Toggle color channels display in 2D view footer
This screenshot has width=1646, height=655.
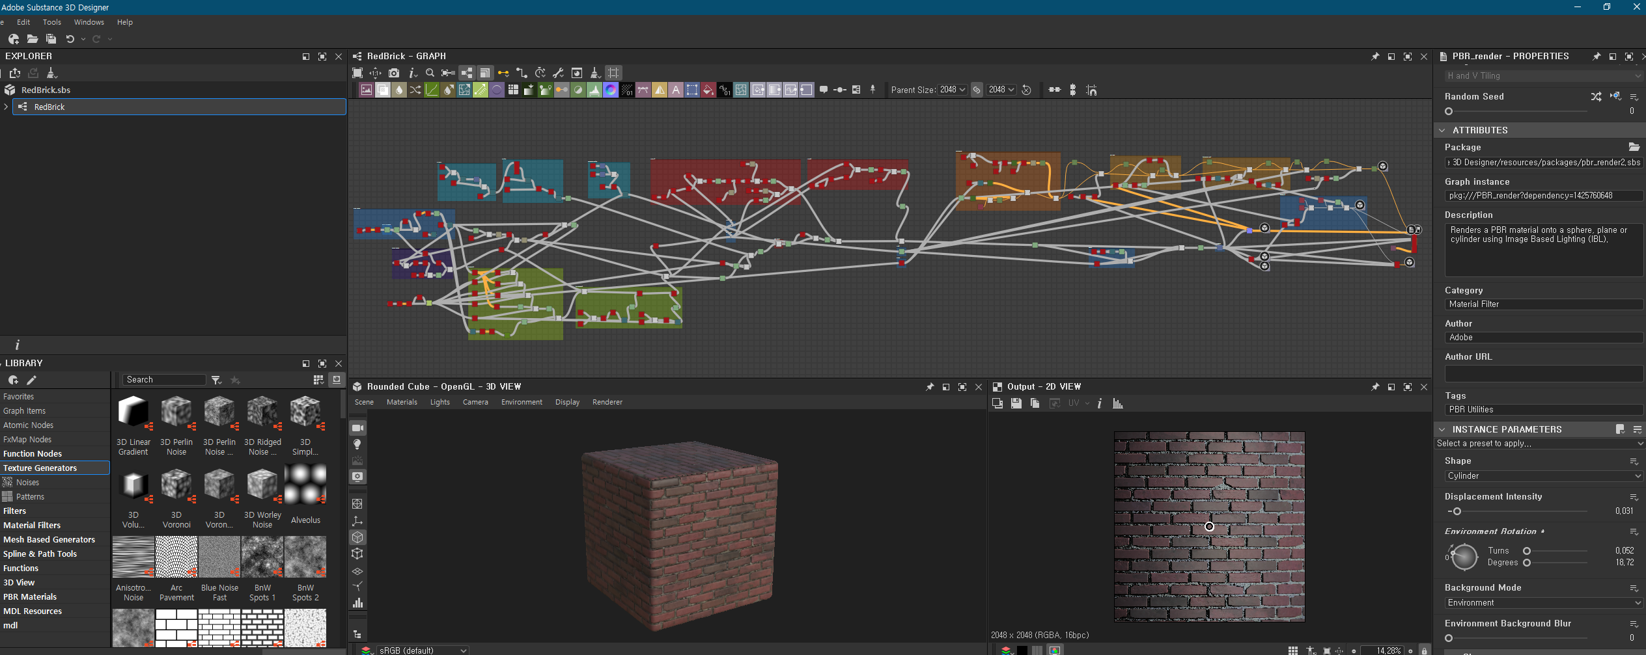1055,650
